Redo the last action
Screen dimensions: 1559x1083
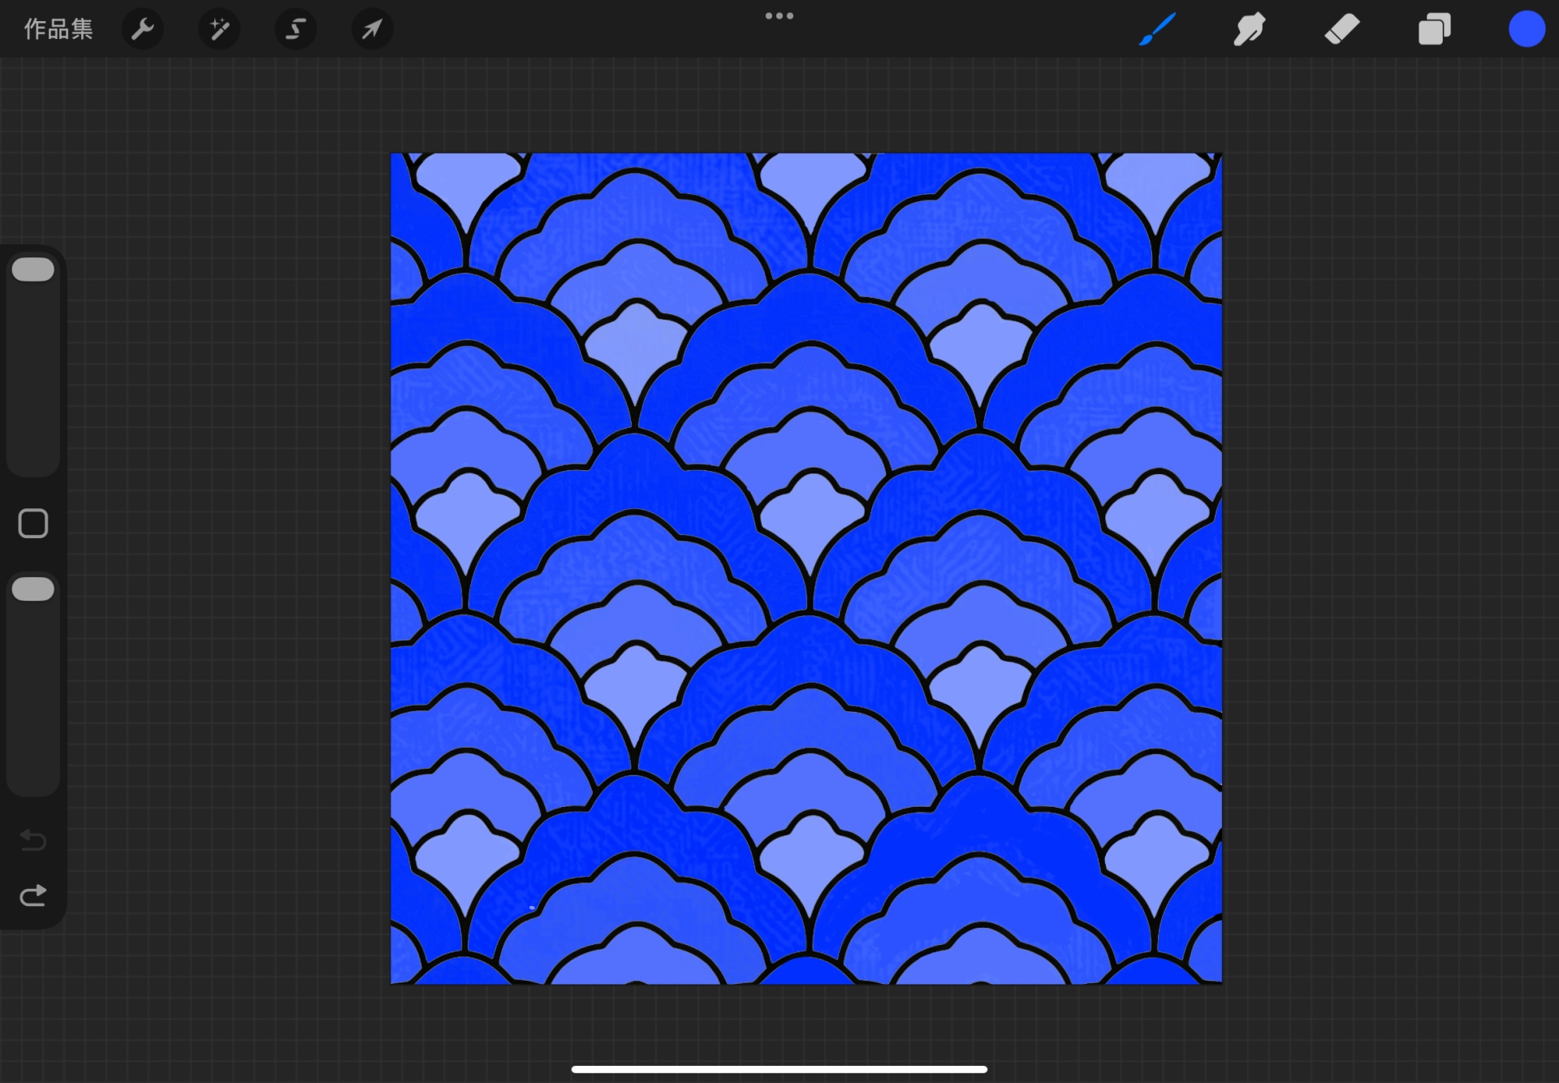(33, 895)
